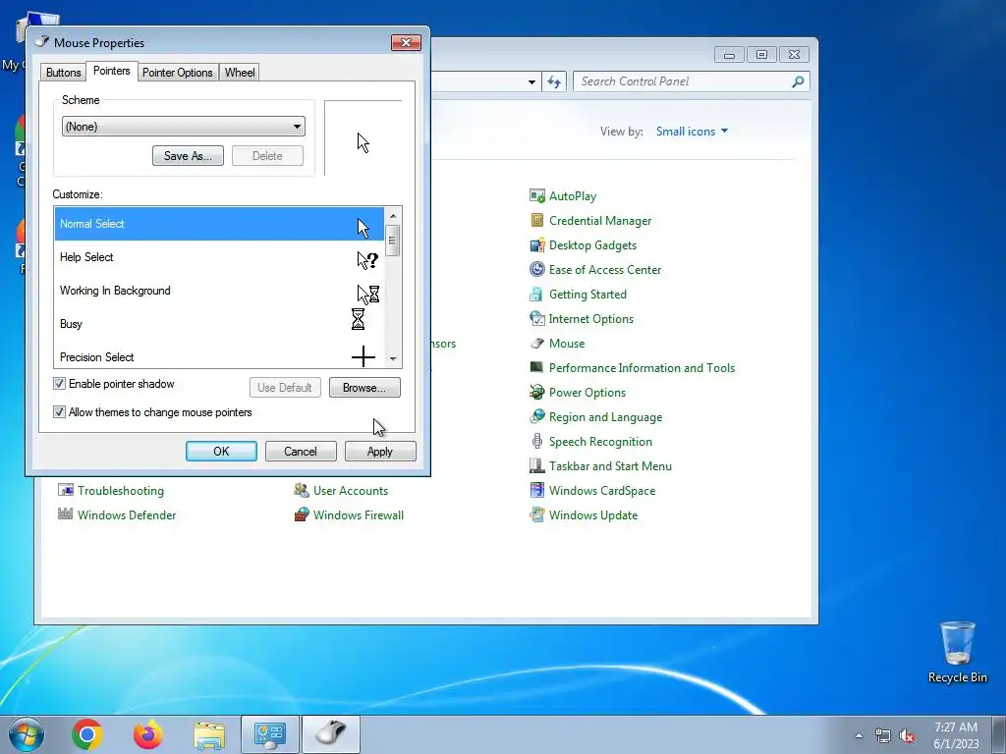Open the Recycle Bin on the desktop
The width and height of the screenshot is (1006, 754).
(957, 652)
